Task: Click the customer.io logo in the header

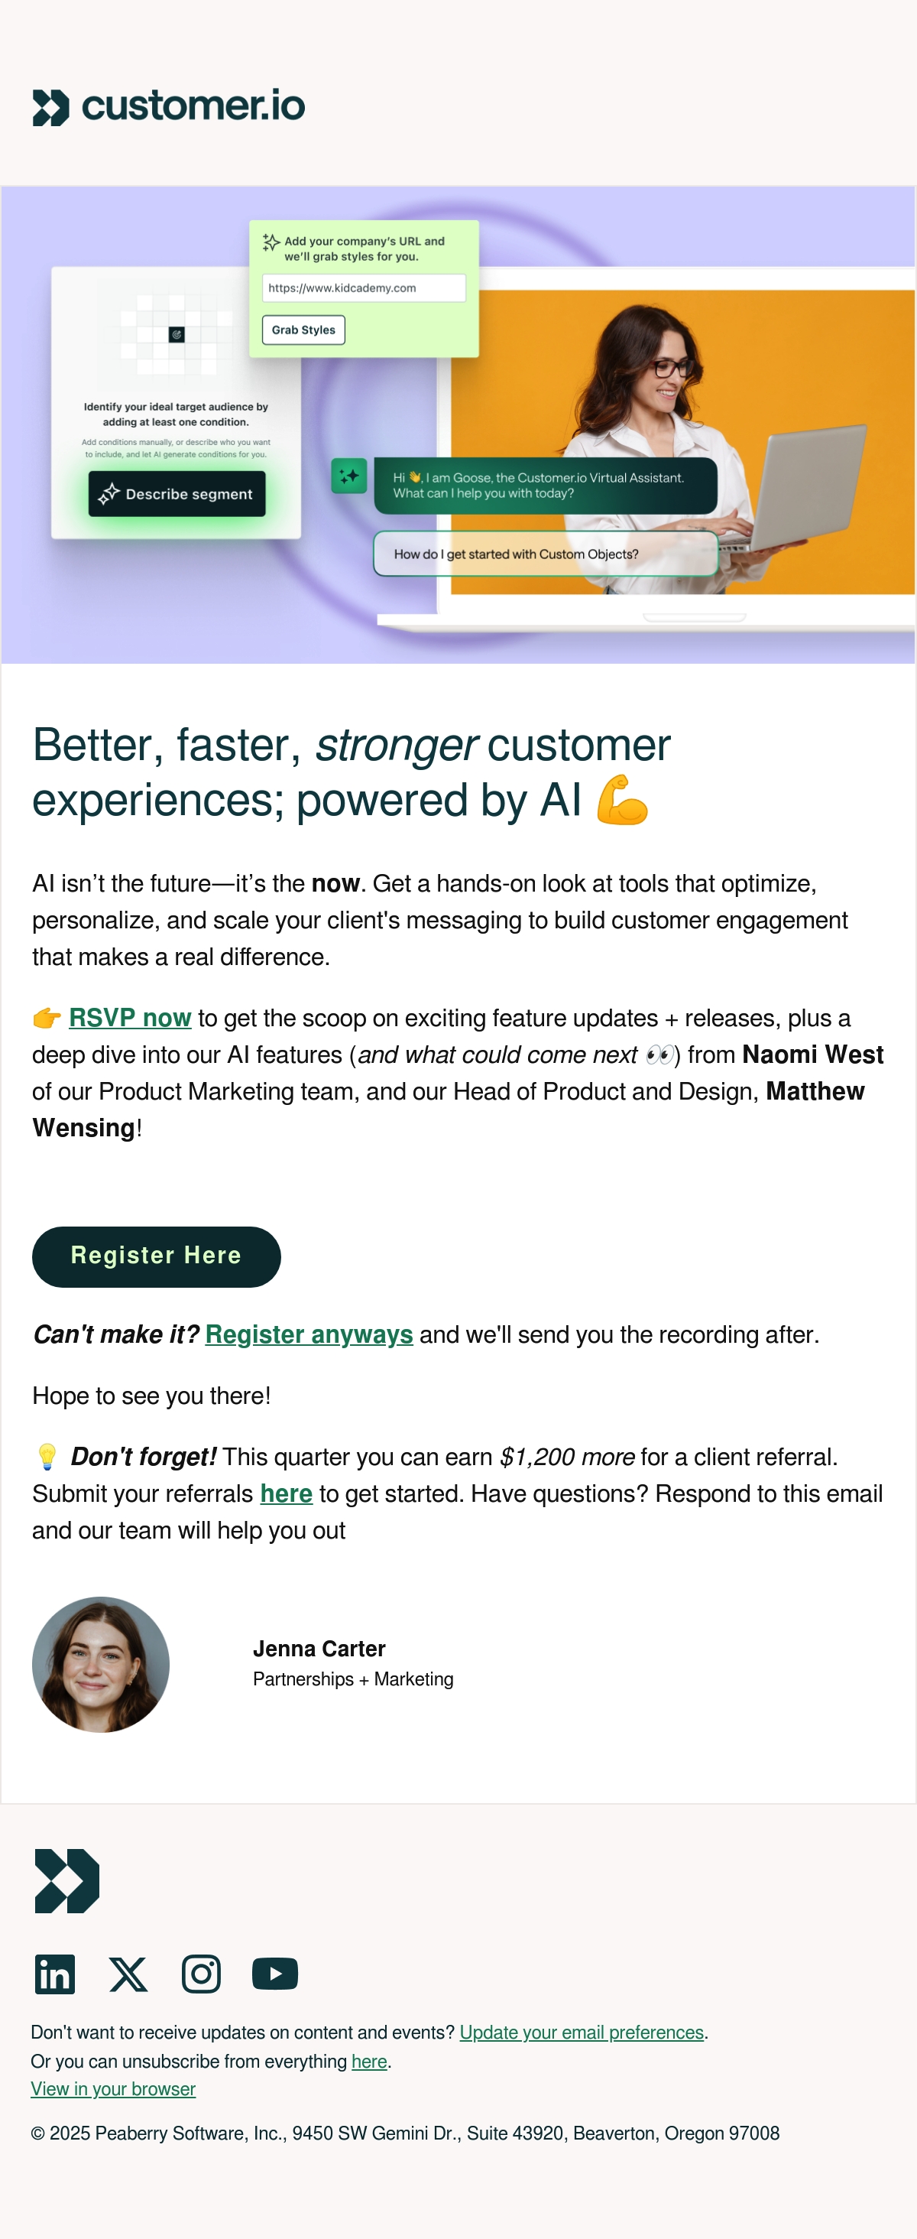Action: coord(168,107)
